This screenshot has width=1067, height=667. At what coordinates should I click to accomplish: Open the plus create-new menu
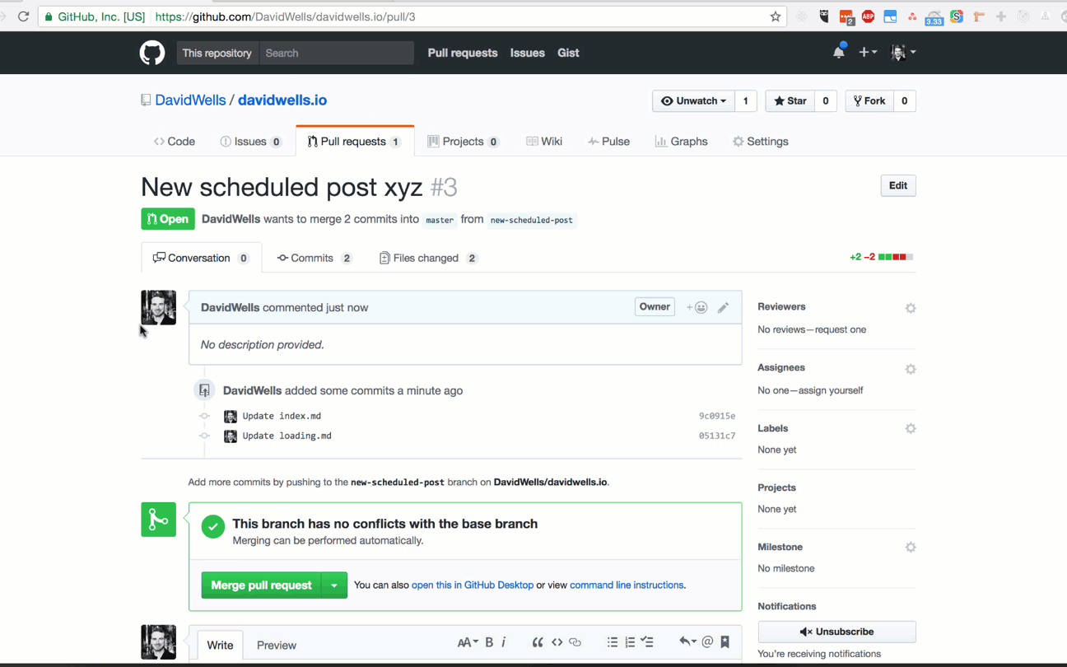(x=868, y=52)
